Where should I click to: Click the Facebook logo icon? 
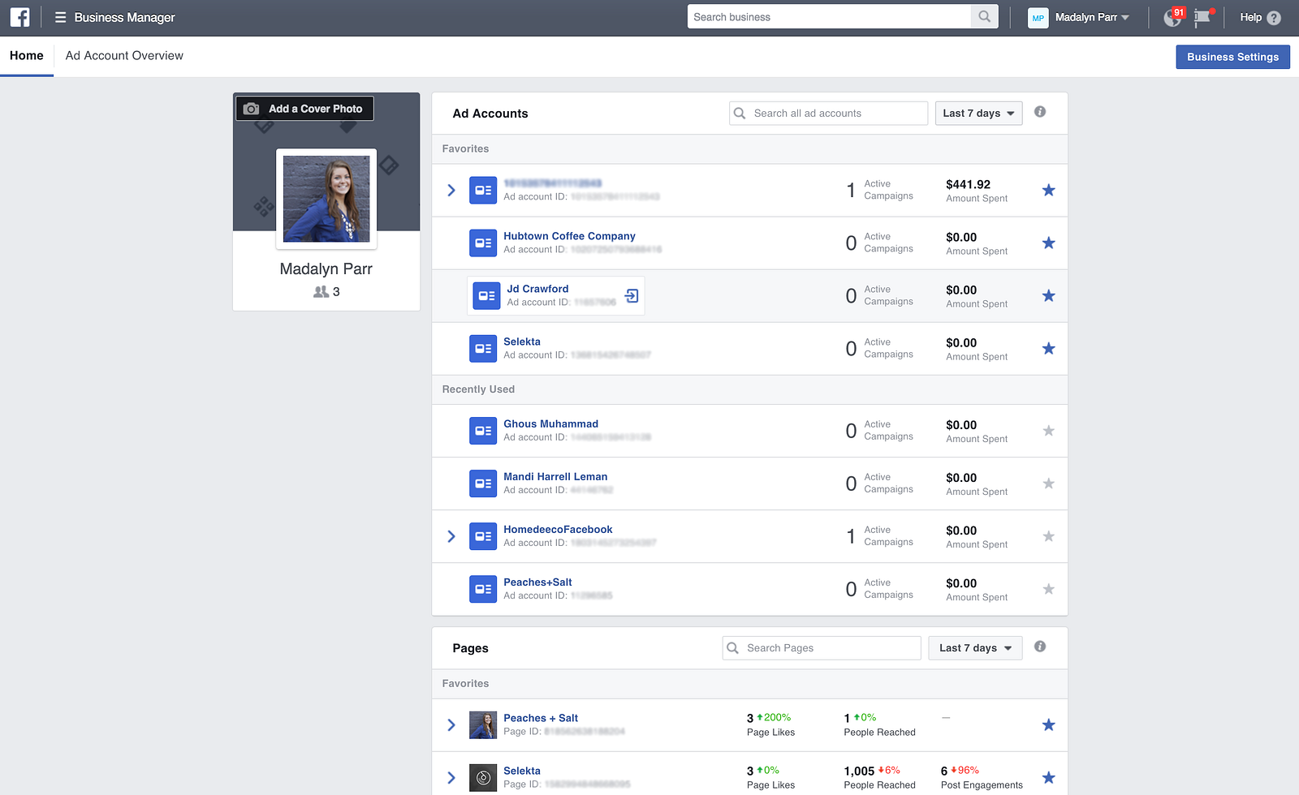(x=19, y=17)
